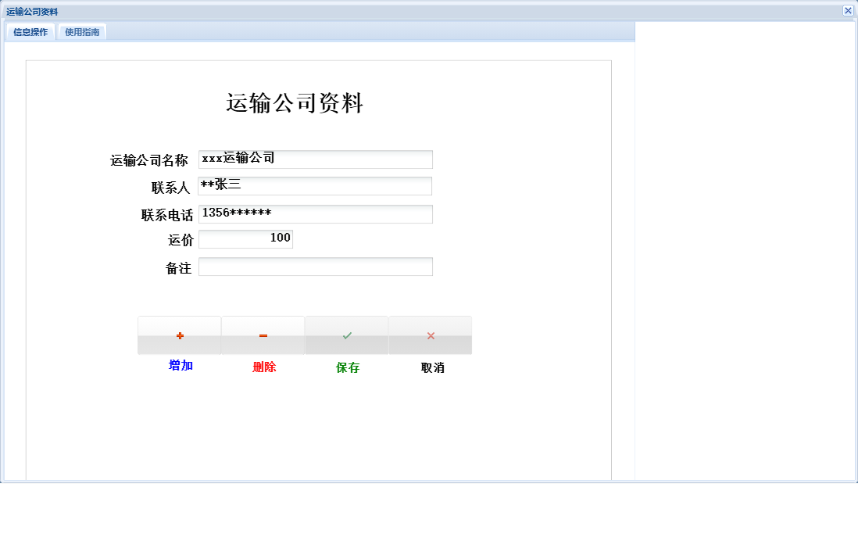Screen dimensions: 858x537
Task: Cancel editing via the 取消 icon
Action: tap(431, 335)
